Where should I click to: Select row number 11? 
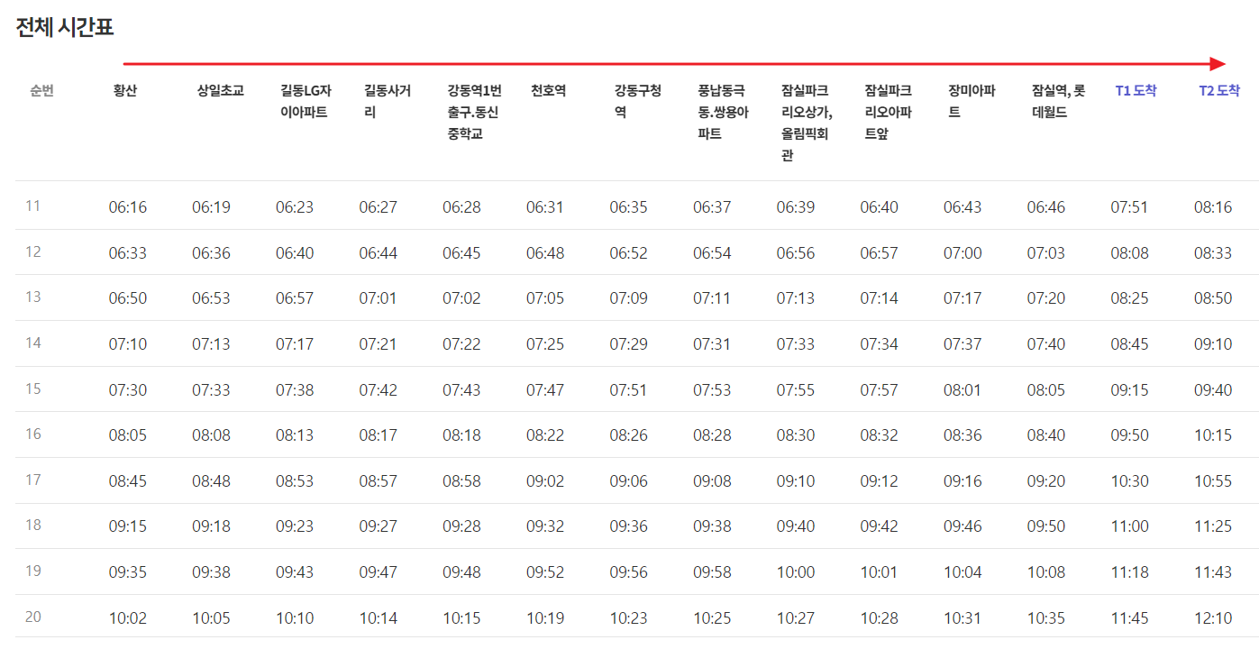click(33, 206)
